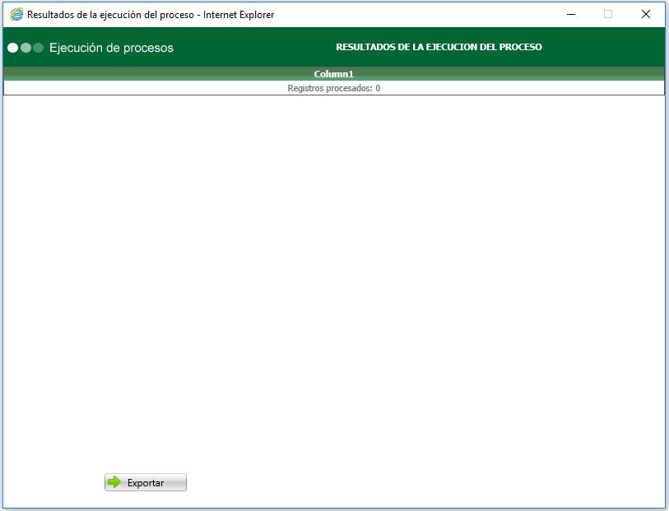The image size is (669, 511).
Task: Click the green arrow icon on the Exportar button
Action: pyautogui.click(x=114, y=481)
